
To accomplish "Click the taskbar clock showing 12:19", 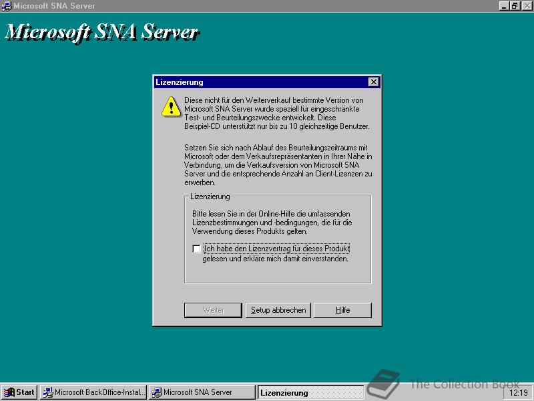I will pyautogui.click(x=519, y=393).
